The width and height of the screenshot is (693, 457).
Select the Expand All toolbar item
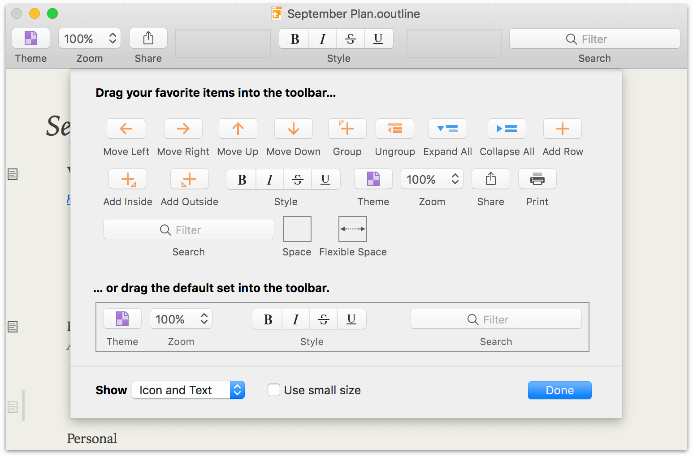click(x=448, y=129)
